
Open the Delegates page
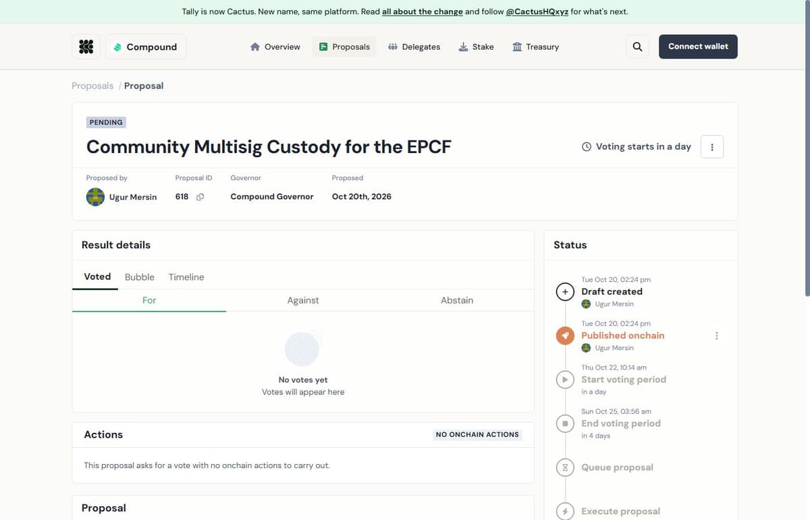pos(414,47)
